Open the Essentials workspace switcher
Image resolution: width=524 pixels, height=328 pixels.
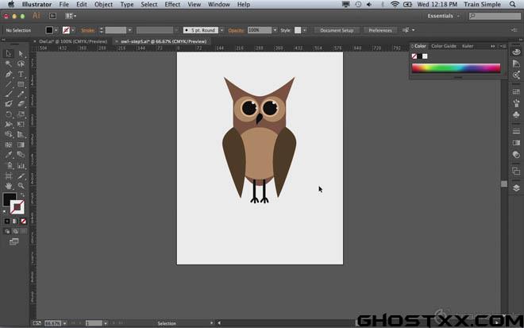point(443,16)
